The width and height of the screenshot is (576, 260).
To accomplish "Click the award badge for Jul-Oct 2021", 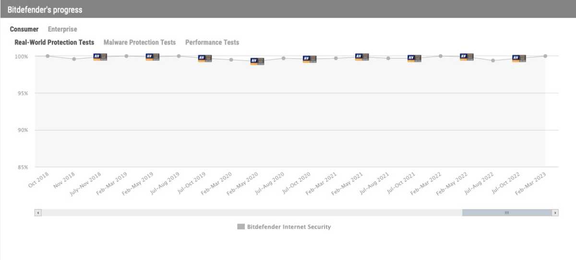I will (414, 58).
